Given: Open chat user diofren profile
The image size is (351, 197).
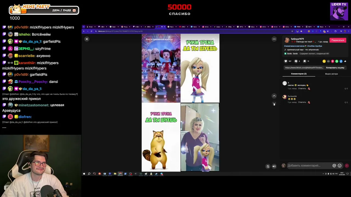Looking at the screenshot, I should [25, 117].
